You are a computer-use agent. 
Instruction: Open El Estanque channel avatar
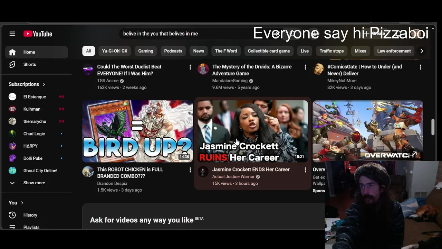coord(12,97)
